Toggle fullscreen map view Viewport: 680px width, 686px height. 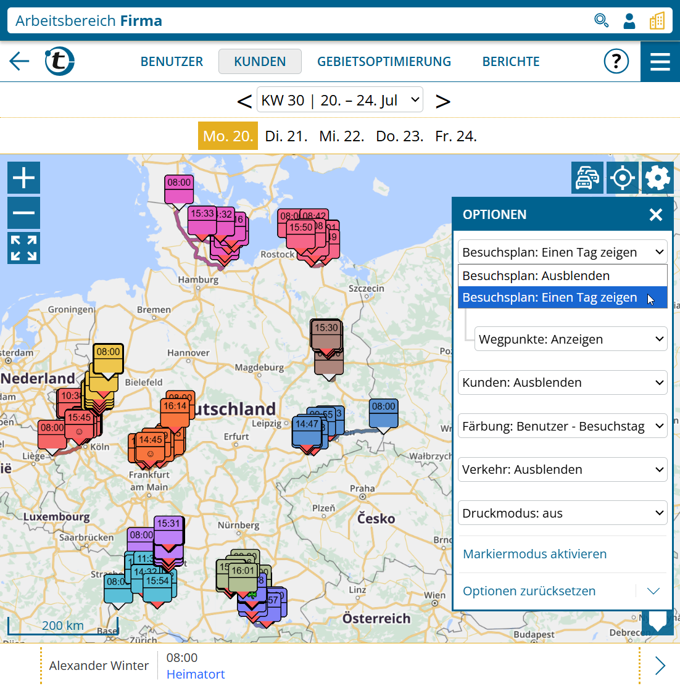[x=23, y=248]
